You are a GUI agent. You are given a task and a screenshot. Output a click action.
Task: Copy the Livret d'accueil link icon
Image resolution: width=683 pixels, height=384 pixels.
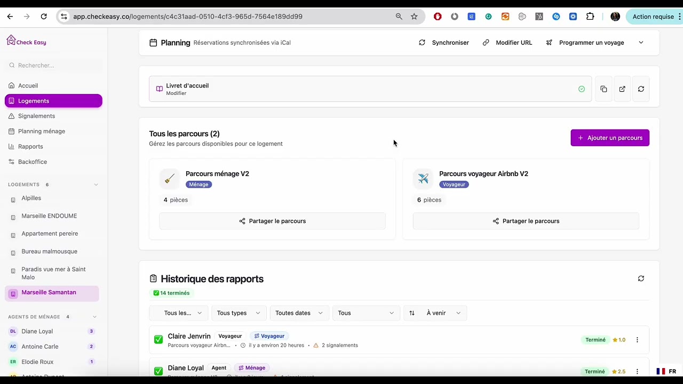click(603, 89)
